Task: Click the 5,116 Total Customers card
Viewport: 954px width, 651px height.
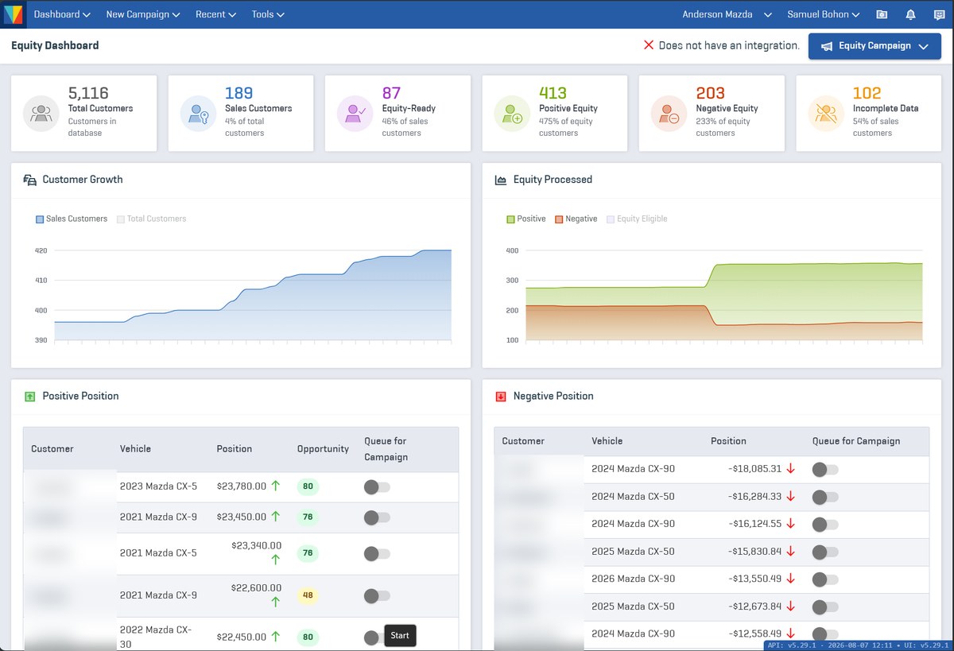Action: [x=83, y=113]
